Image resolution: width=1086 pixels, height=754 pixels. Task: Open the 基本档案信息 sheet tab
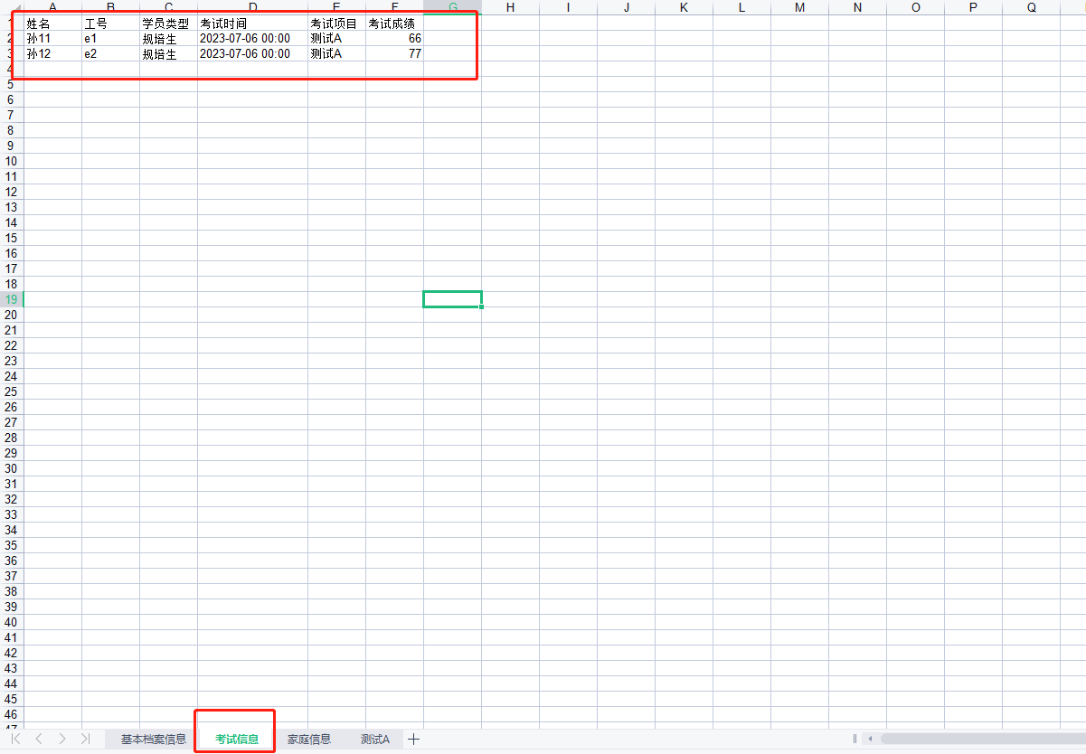[x=154, y=739]
